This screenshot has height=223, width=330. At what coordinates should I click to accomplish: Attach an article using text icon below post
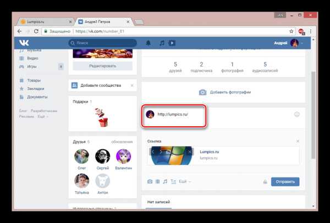(173, 181)
